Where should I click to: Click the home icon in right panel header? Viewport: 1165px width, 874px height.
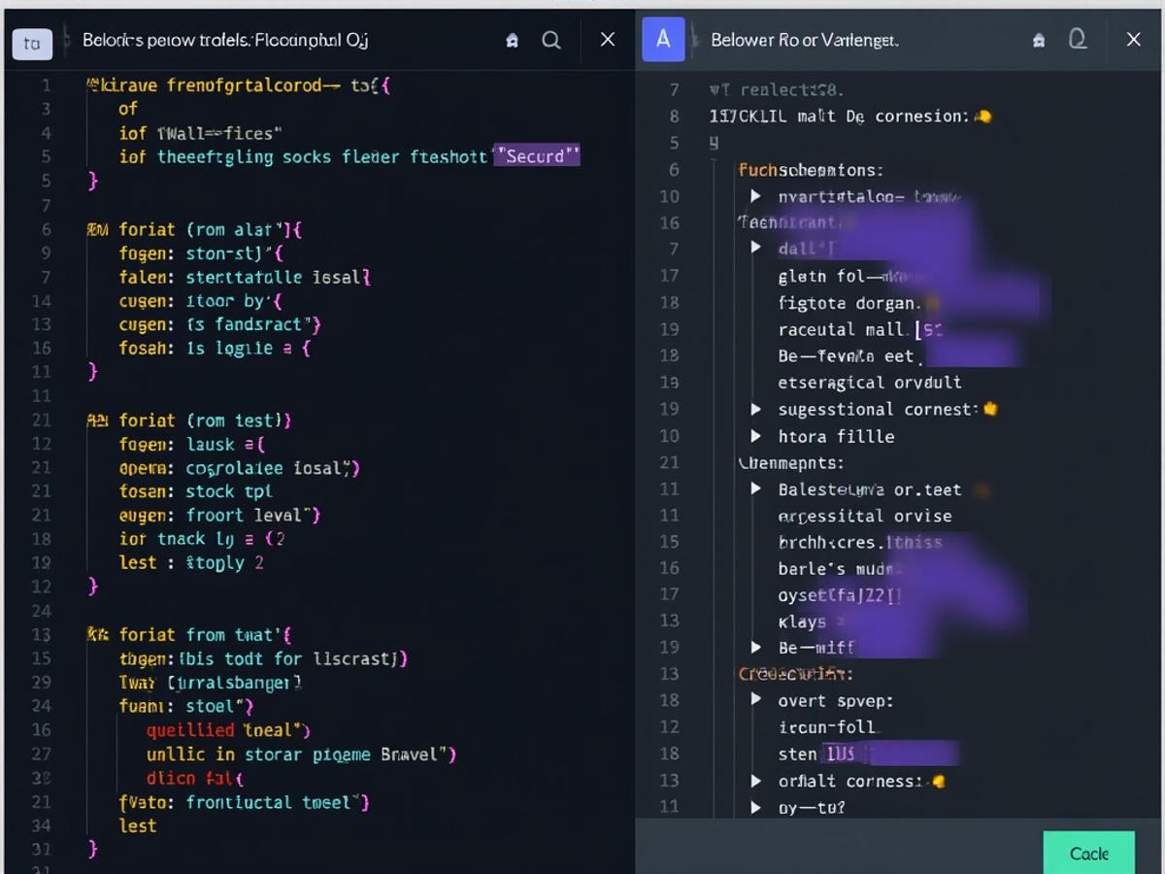click(x=1039, y=41)
